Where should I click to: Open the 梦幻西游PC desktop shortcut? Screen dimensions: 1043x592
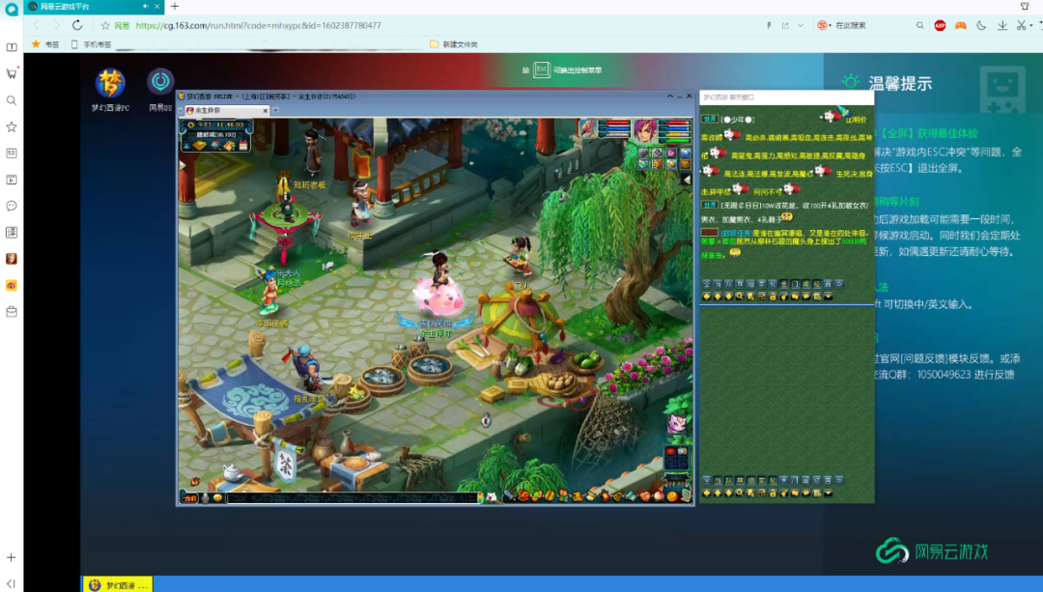point(109,83)
